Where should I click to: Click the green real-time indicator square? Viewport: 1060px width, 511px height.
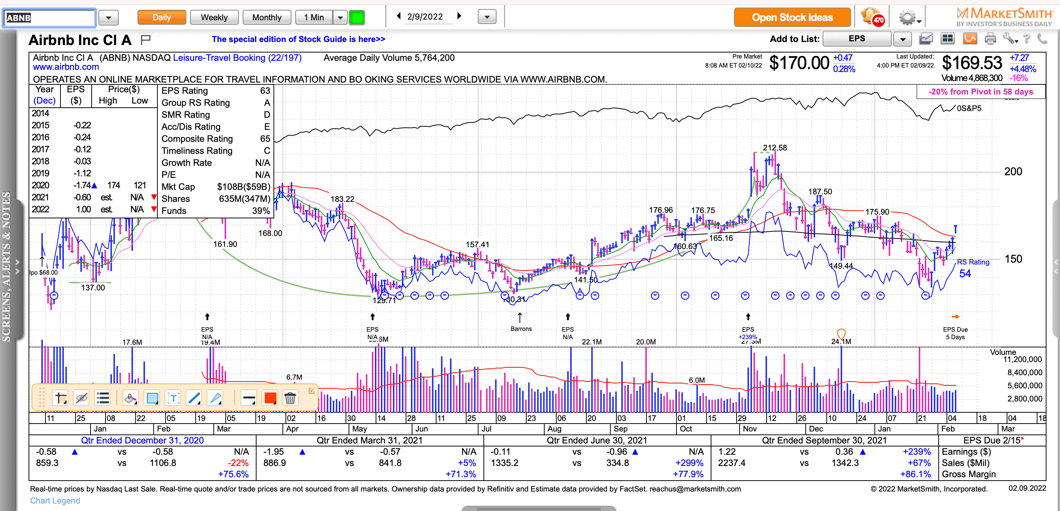pos(357,17)
